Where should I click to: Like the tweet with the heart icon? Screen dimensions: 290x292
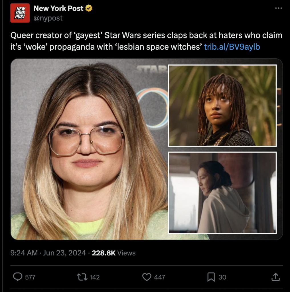tap(147, 277)
